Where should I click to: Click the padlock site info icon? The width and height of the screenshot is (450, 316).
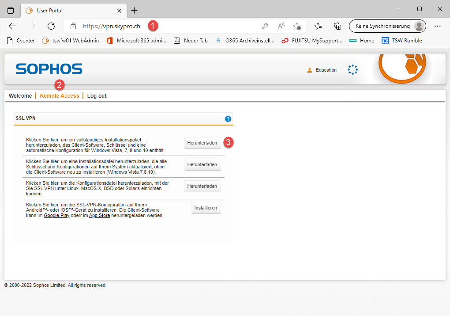(x=73, y=26)
